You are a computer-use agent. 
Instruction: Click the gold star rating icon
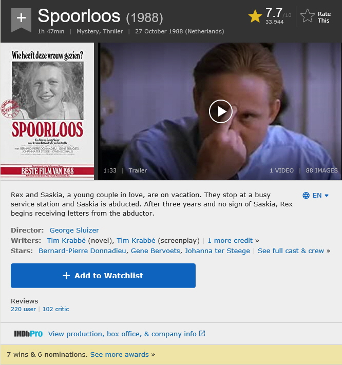coord(255,16)
